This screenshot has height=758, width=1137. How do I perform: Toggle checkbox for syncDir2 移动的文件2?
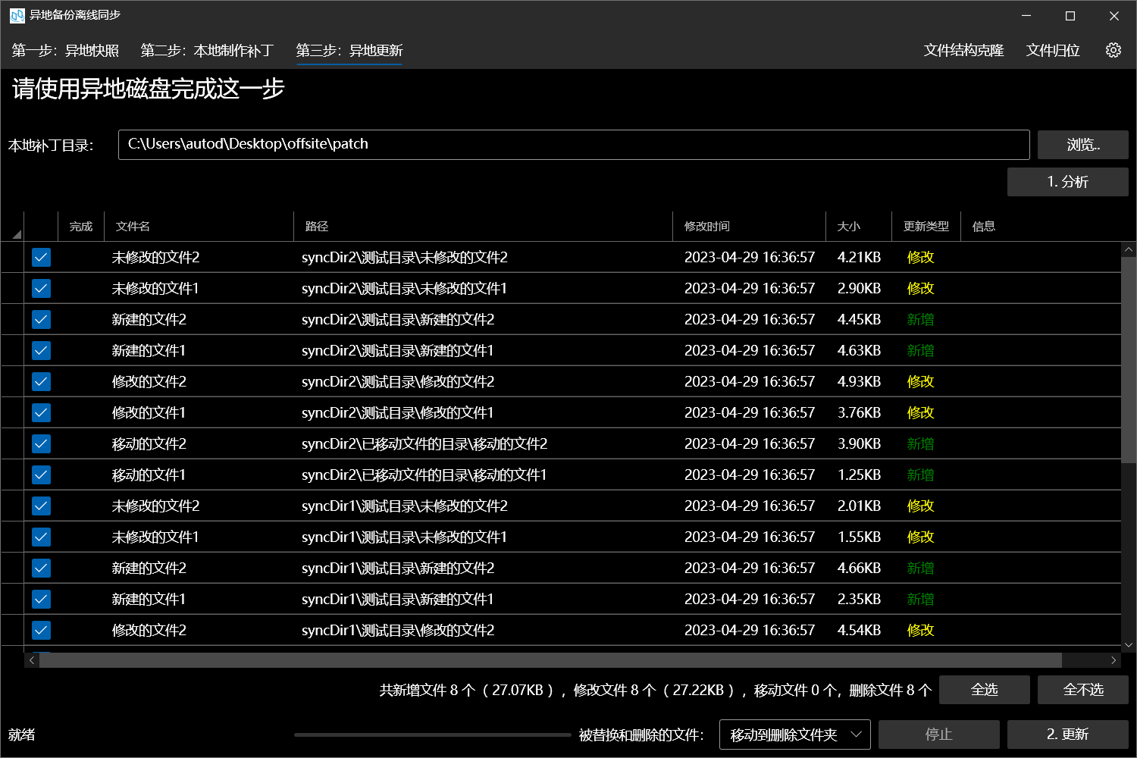coord(42,444)
